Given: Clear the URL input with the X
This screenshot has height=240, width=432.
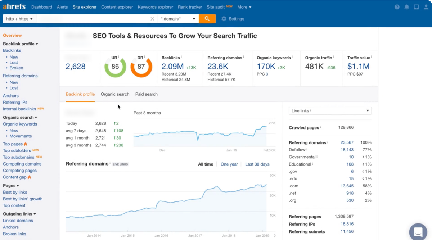Looking at the screenshot, I should (x=152, y=19).
